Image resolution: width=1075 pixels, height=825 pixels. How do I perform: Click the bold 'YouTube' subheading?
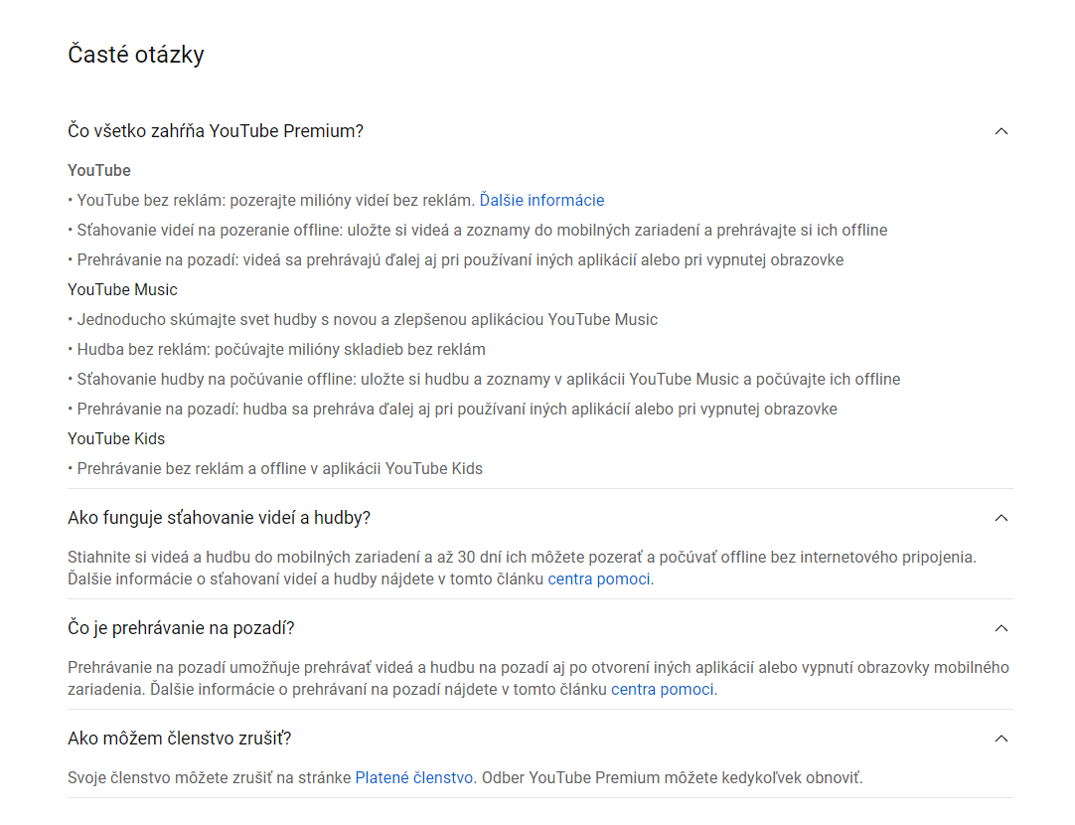(99, 170)
